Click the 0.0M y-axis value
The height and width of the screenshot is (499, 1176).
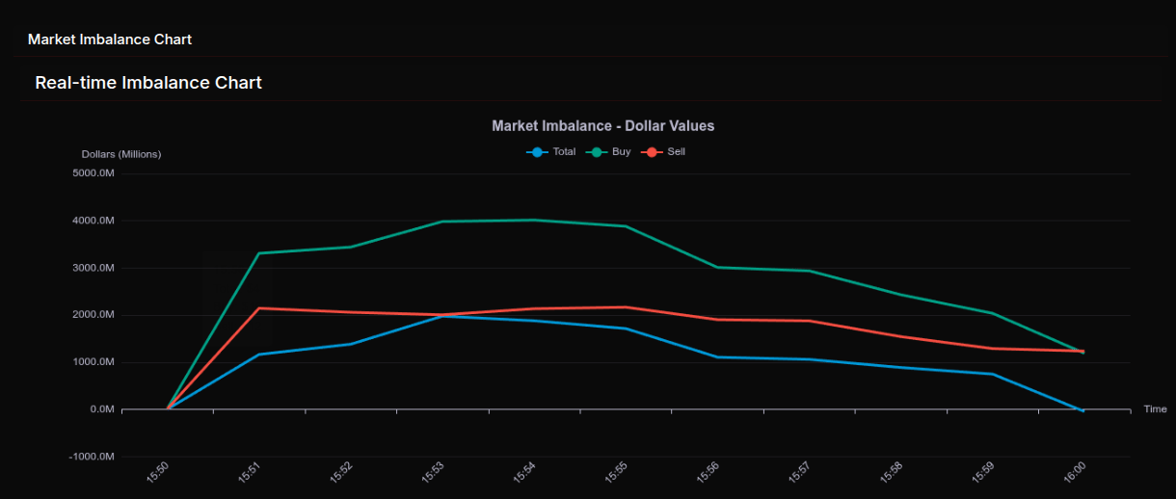[x=103, y=409]
